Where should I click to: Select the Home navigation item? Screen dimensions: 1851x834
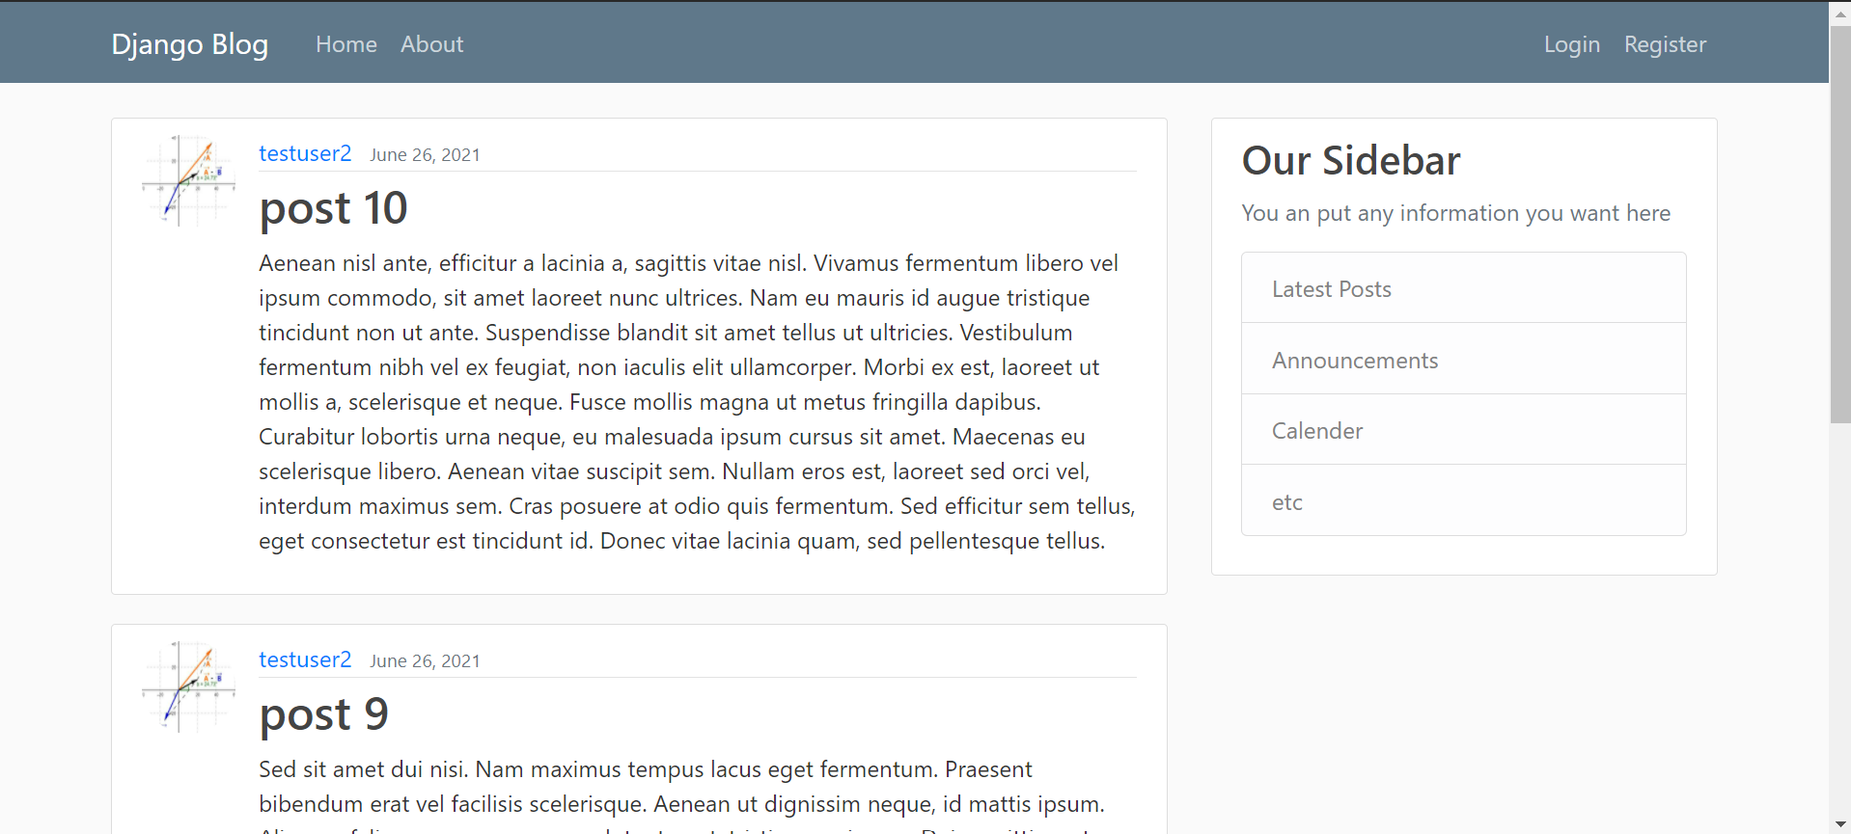[345, 43]
